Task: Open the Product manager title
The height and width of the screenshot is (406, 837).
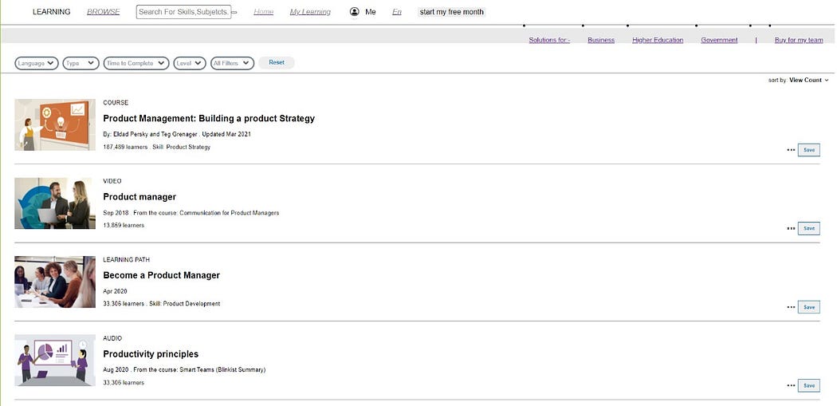Action: coord(139,197)
